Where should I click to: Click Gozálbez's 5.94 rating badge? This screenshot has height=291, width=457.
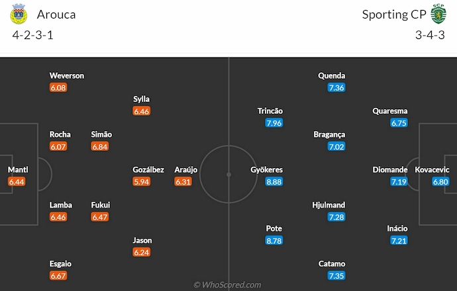(x=141, y=182)
